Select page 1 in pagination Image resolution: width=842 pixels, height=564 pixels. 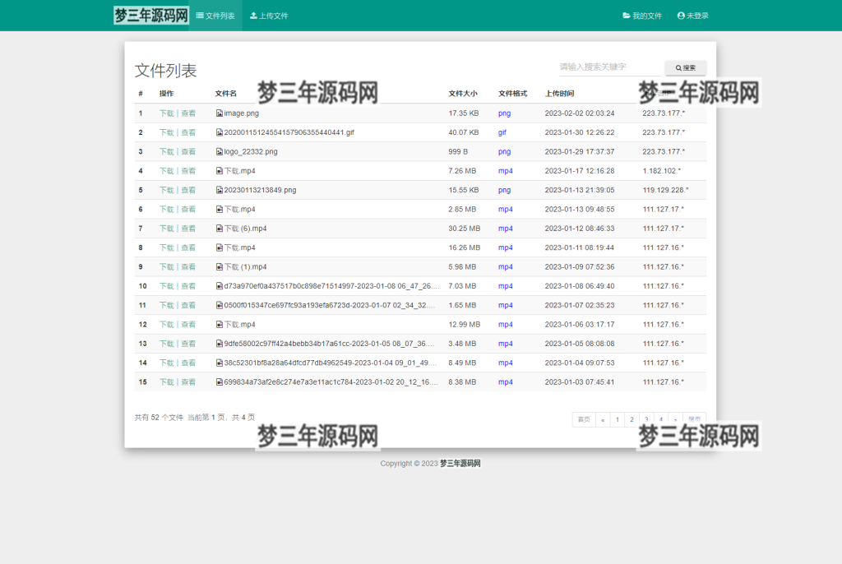pos(618,419)
